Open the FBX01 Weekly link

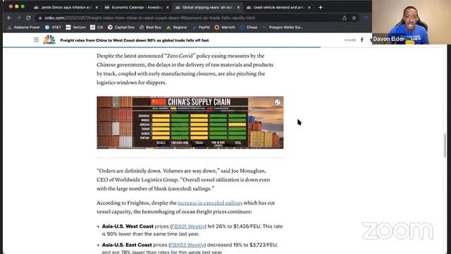point(188,226)
